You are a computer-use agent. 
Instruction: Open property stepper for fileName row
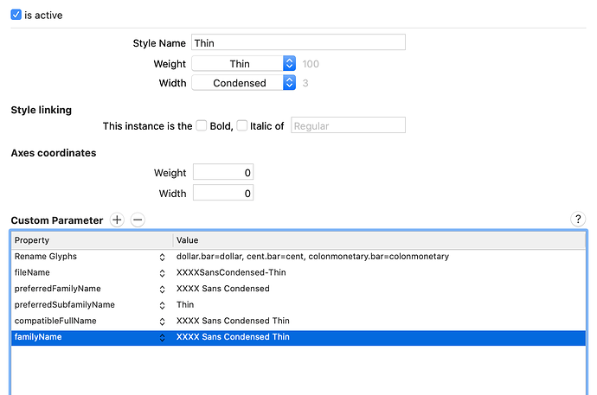coord(162,273)
